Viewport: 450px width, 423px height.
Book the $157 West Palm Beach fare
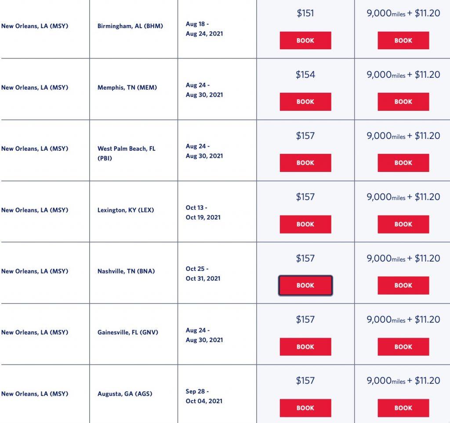point(305,163)
